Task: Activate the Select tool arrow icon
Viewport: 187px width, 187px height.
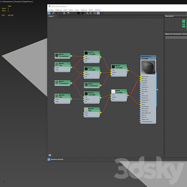Action: (49, 13)
